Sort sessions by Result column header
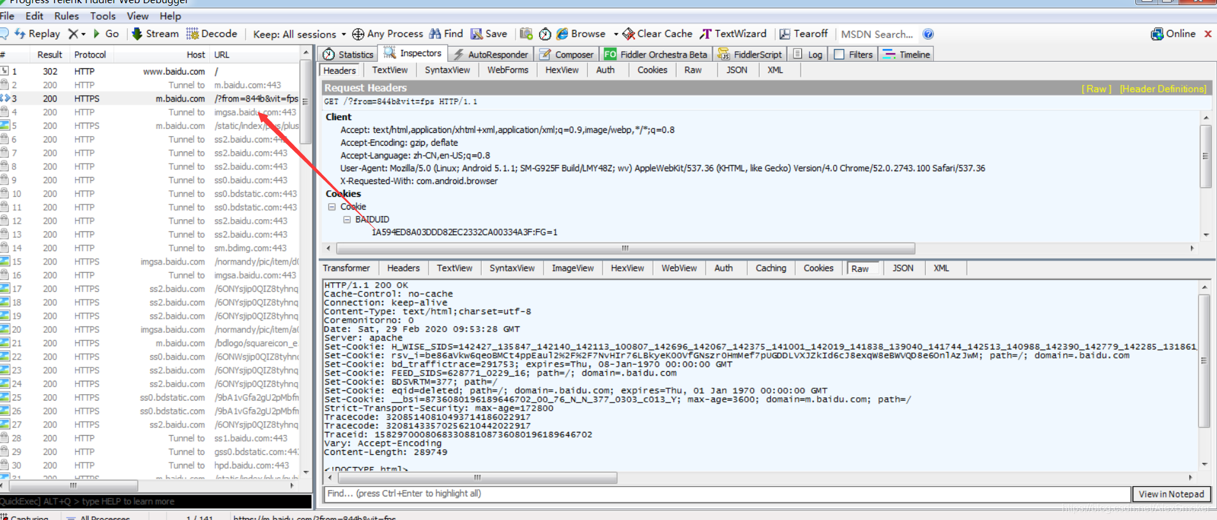The image size is (1217, 520). [50, 55]
